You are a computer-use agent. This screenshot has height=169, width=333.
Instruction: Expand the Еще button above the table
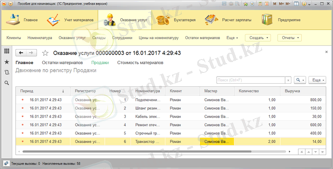pyautogui.click(x=317, y=80)
